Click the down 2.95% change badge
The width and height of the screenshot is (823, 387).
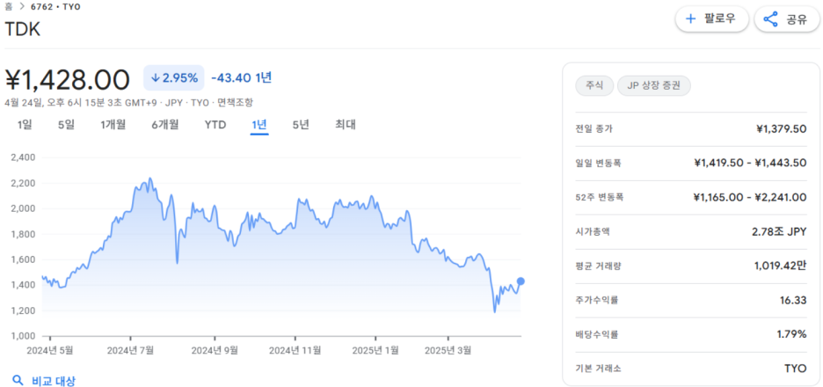coord(174,78)
